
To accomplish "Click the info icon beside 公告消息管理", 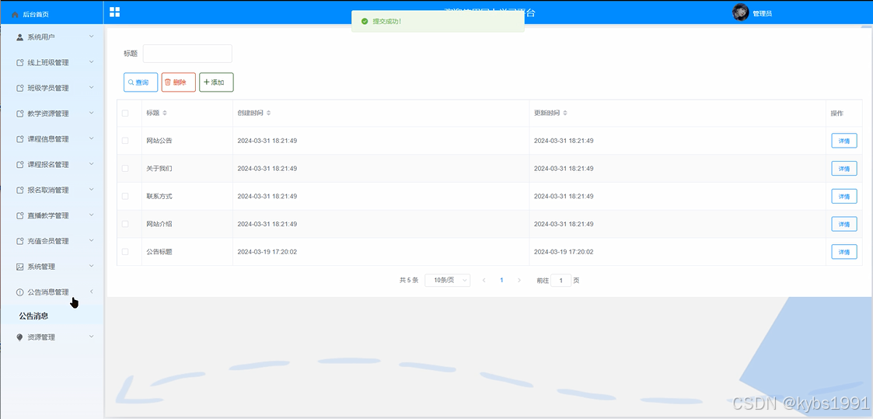I will [20, 292].
